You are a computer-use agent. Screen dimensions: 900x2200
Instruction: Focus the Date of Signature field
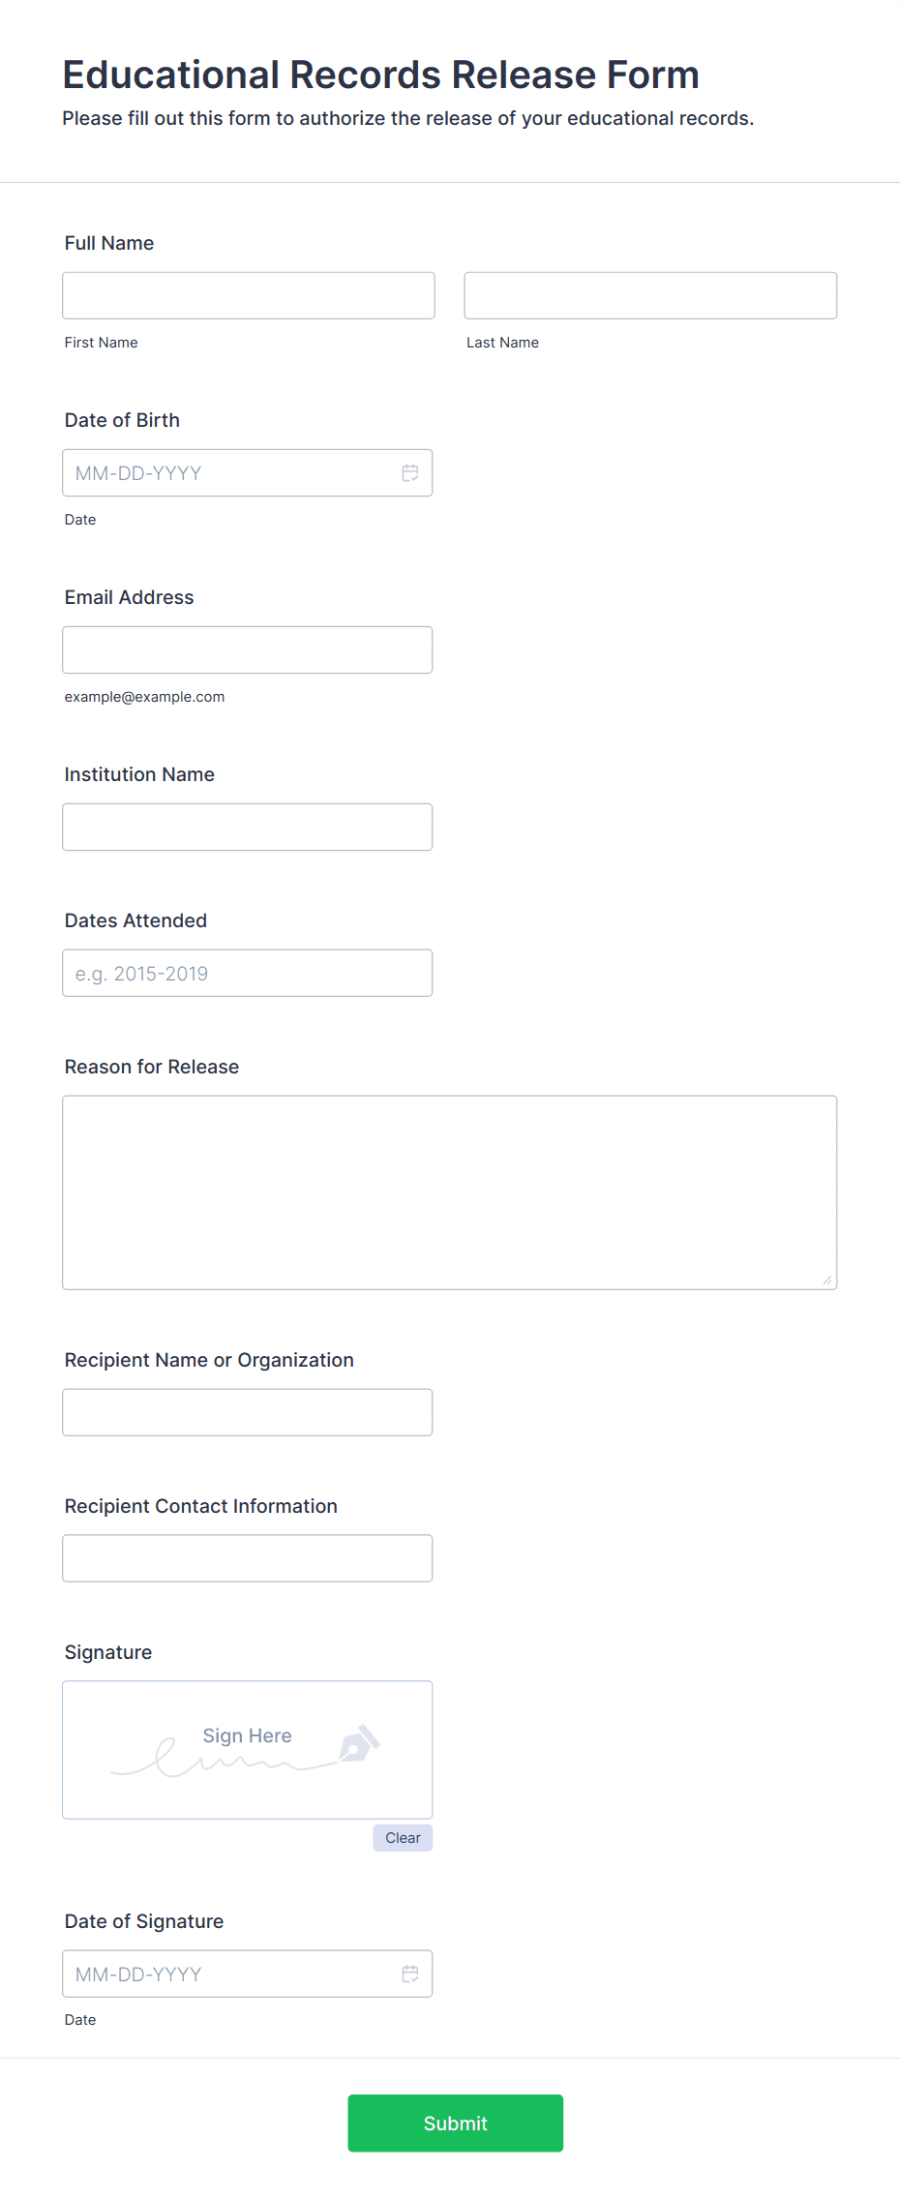point(248,1974)
